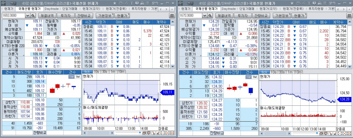Click the favorites star icon in left window
This screenshot has width=353, height=138.
click(115, 3)
